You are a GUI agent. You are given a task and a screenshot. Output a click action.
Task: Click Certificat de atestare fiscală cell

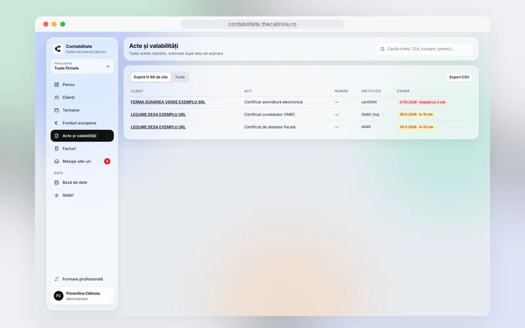pos(270,127)
